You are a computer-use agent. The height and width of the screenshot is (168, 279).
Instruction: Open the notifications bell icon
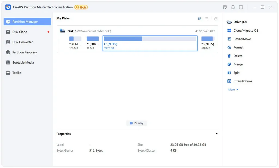coord(233,7)
